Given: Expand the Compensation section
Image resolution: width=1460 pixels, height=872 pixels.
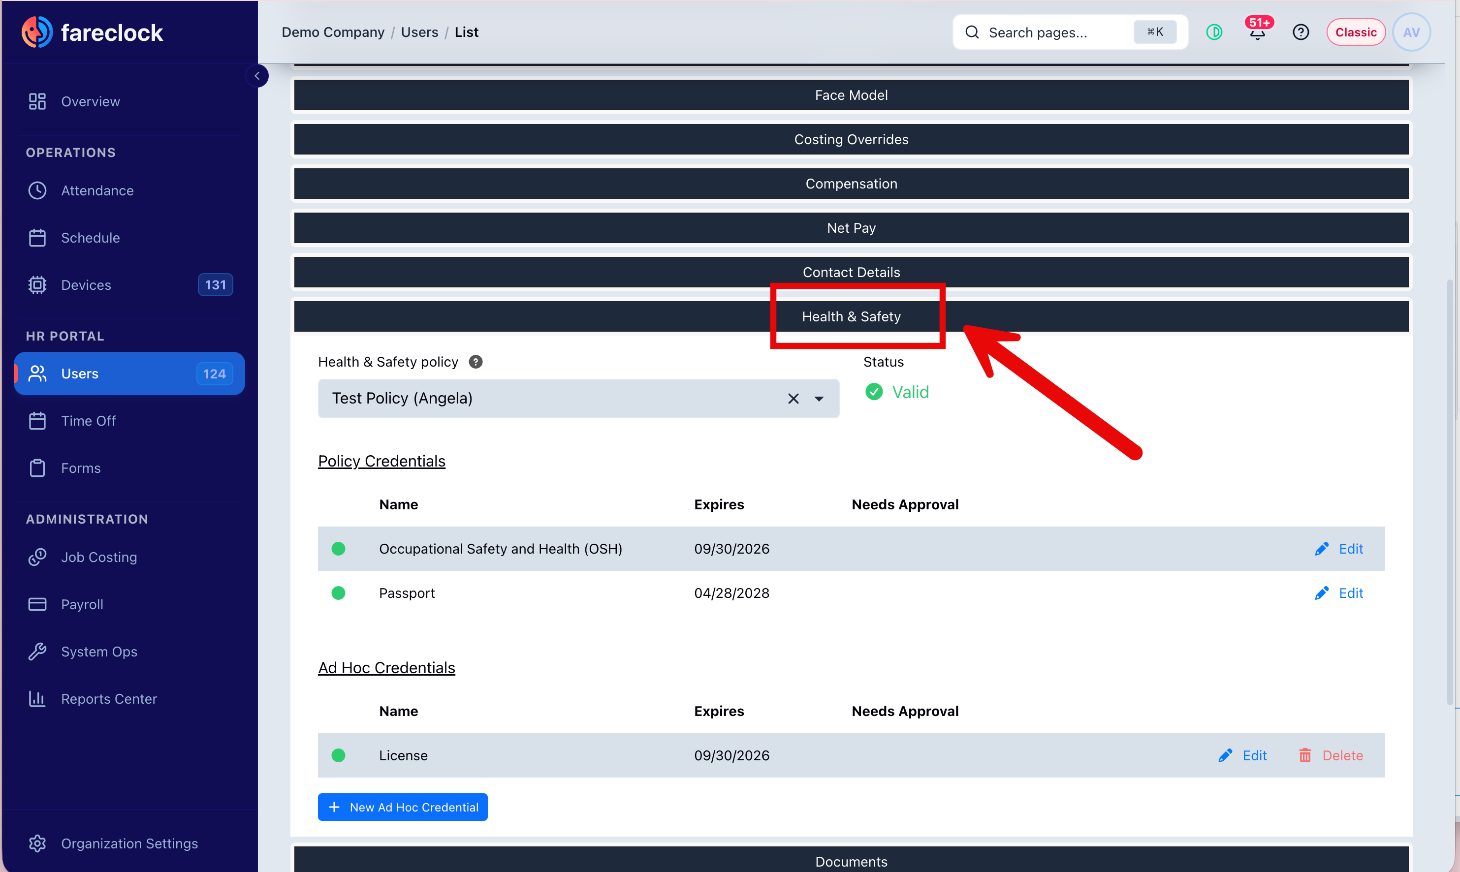Looking at the screenshot, I should 851,184.
